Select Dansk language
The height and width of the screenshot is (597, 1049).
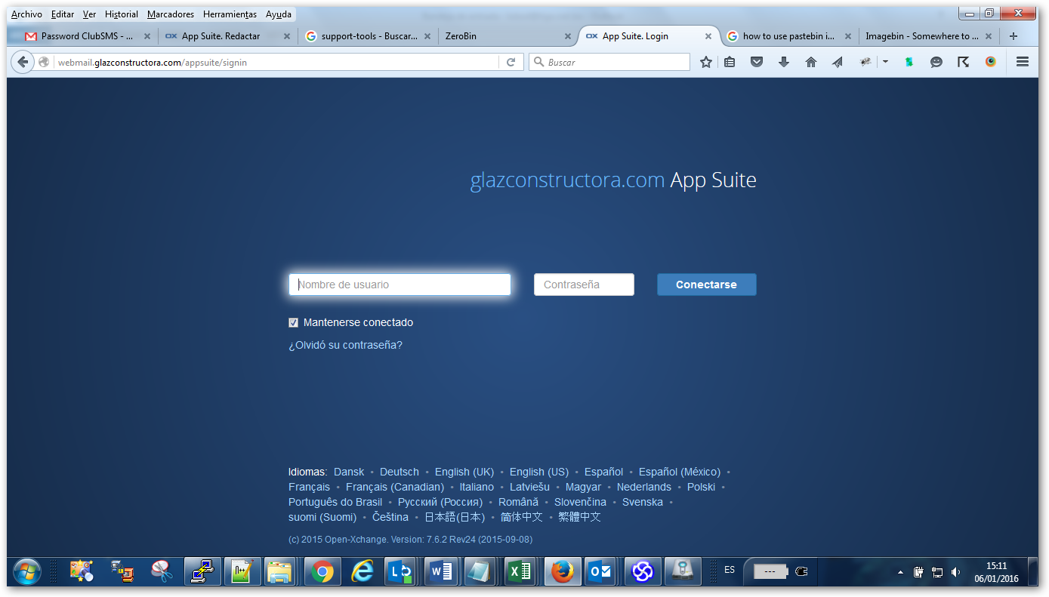point(349,472)
